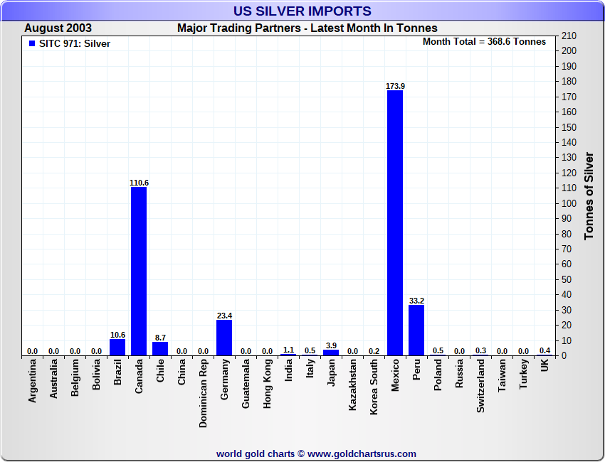Click the Peru bar in the chart
The image size is (605, 462).
tap(416, 330)
